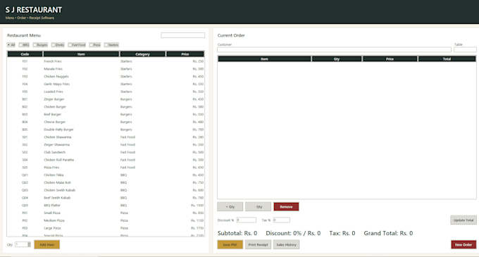Click the Qty spinner arrows beside Add Item
Image resolution: width=479 pixels, height=257 pixels.
click(x=29, y=244)
